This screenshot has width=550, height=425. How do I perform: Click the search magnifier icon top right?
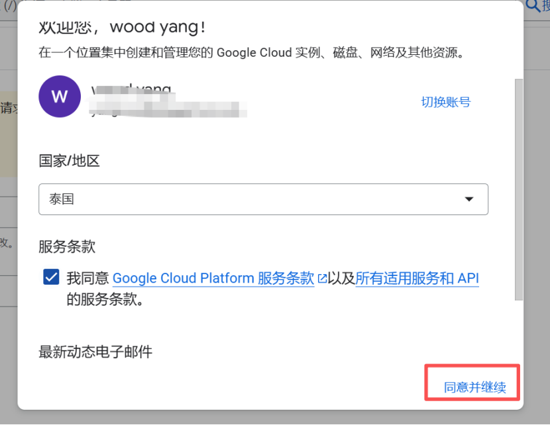(x=533, y=5)
